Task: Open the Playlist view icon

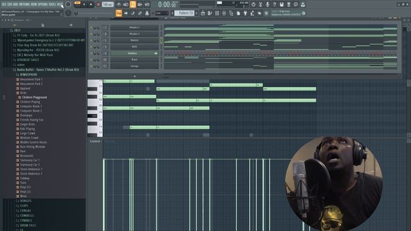Action: 203,13
